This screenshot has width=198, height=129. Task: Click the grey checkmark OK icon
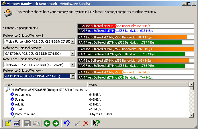tap(77, 123)
